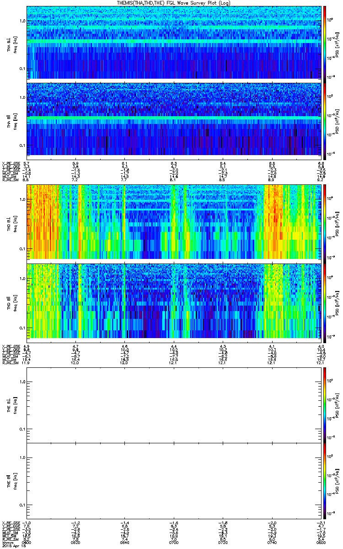Click the 0640 time label on bottom axis
The width and height of the screenshot is (343, 549).
click(125, 542)
